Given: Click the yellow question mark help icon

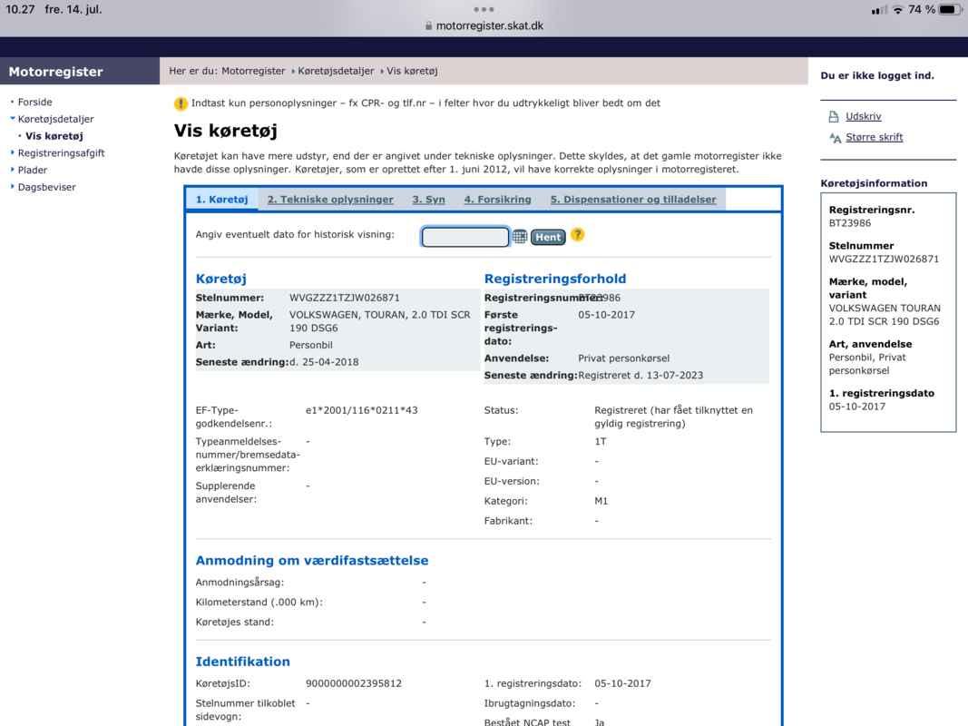Looking at the screenshot, I should pyautogui.click(x=578, y=235).
